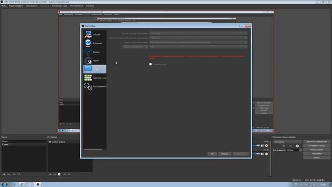Open source properties gear in Sources panel

pyautogui.click(x=59, y=174)
